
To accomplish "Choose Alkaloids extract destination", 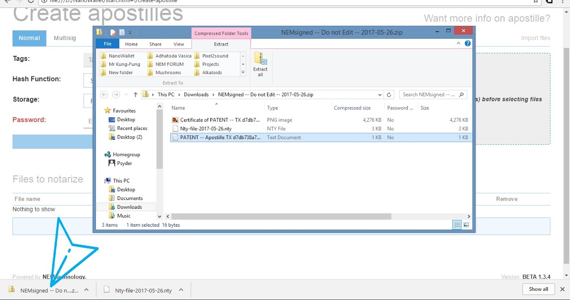I will pyautogui.click(x=208, y=72).
